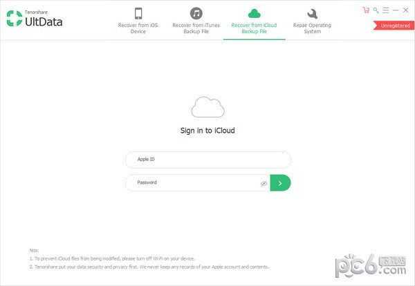Close the UltData window

[x=405, y=10]
